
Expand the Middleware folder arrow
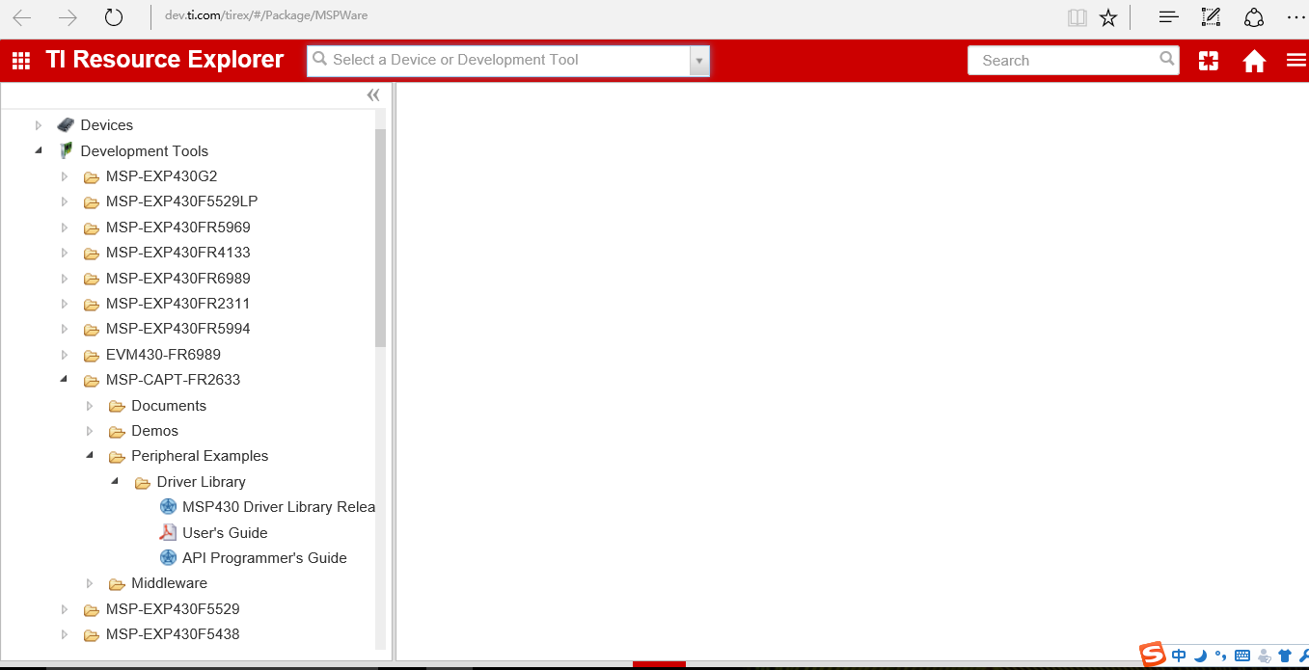pos(90,583)
